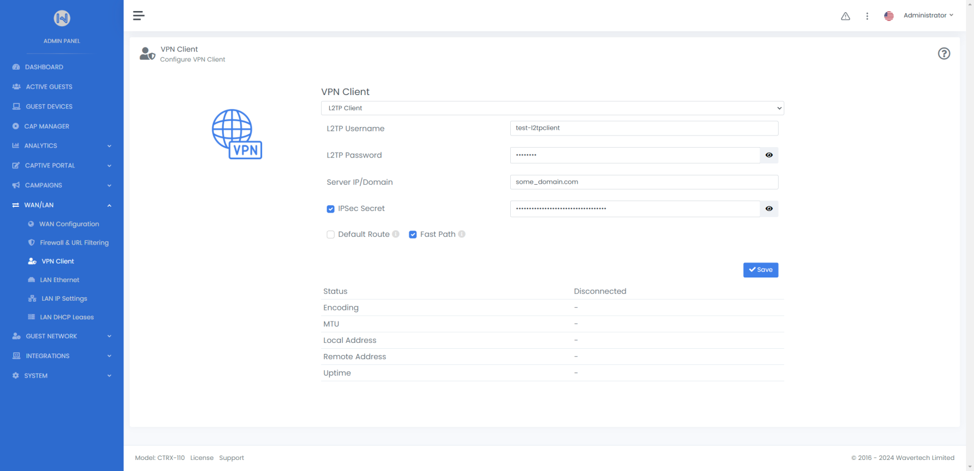Open the help question mark icon
This screenshot has width=974, height=471.
(x=943, y=54)
